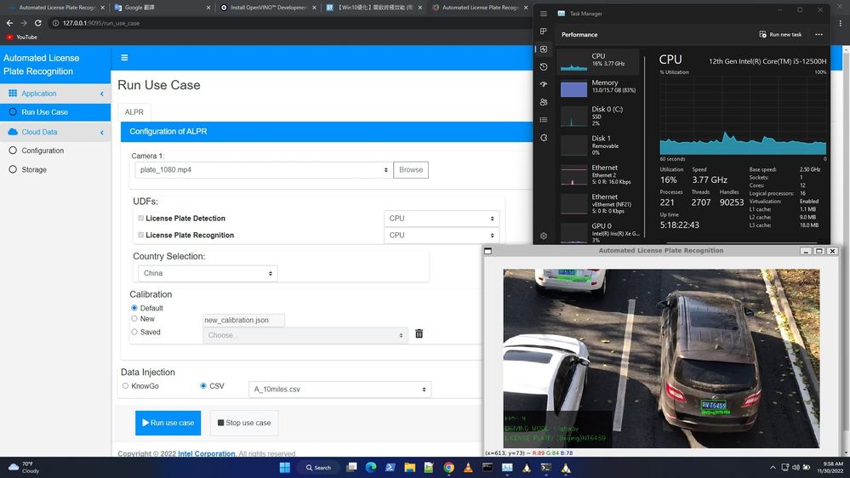
Task: Choose KnowGo data injection option
Action: click(x=126, y=386)
